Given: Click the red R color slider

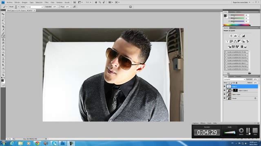Looking at the screenshot, I should click(237, 15).
